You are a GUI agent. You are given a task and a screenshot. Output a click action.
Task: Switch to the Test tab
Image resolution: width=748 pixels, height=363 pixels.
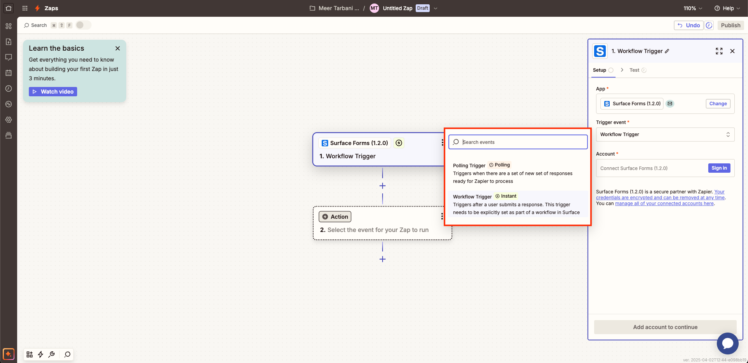click(638, 70)
